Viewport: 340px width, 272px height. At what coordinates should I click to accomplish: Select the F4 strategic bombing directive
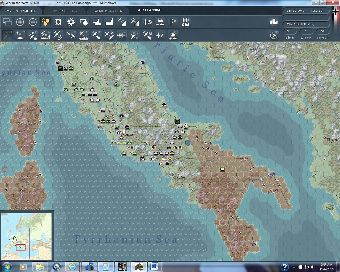[45, 35]
